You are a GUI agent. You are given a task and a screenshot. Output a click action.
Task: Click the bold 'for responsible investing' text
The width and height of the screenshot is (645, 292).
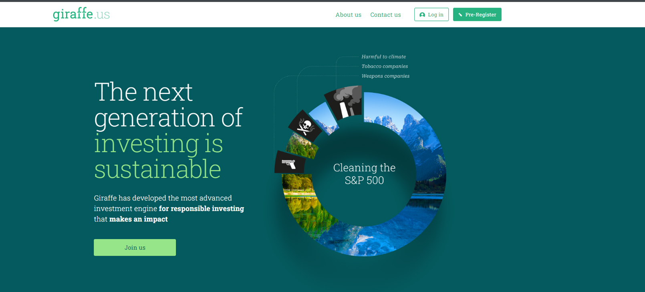(x=201, y=208)
